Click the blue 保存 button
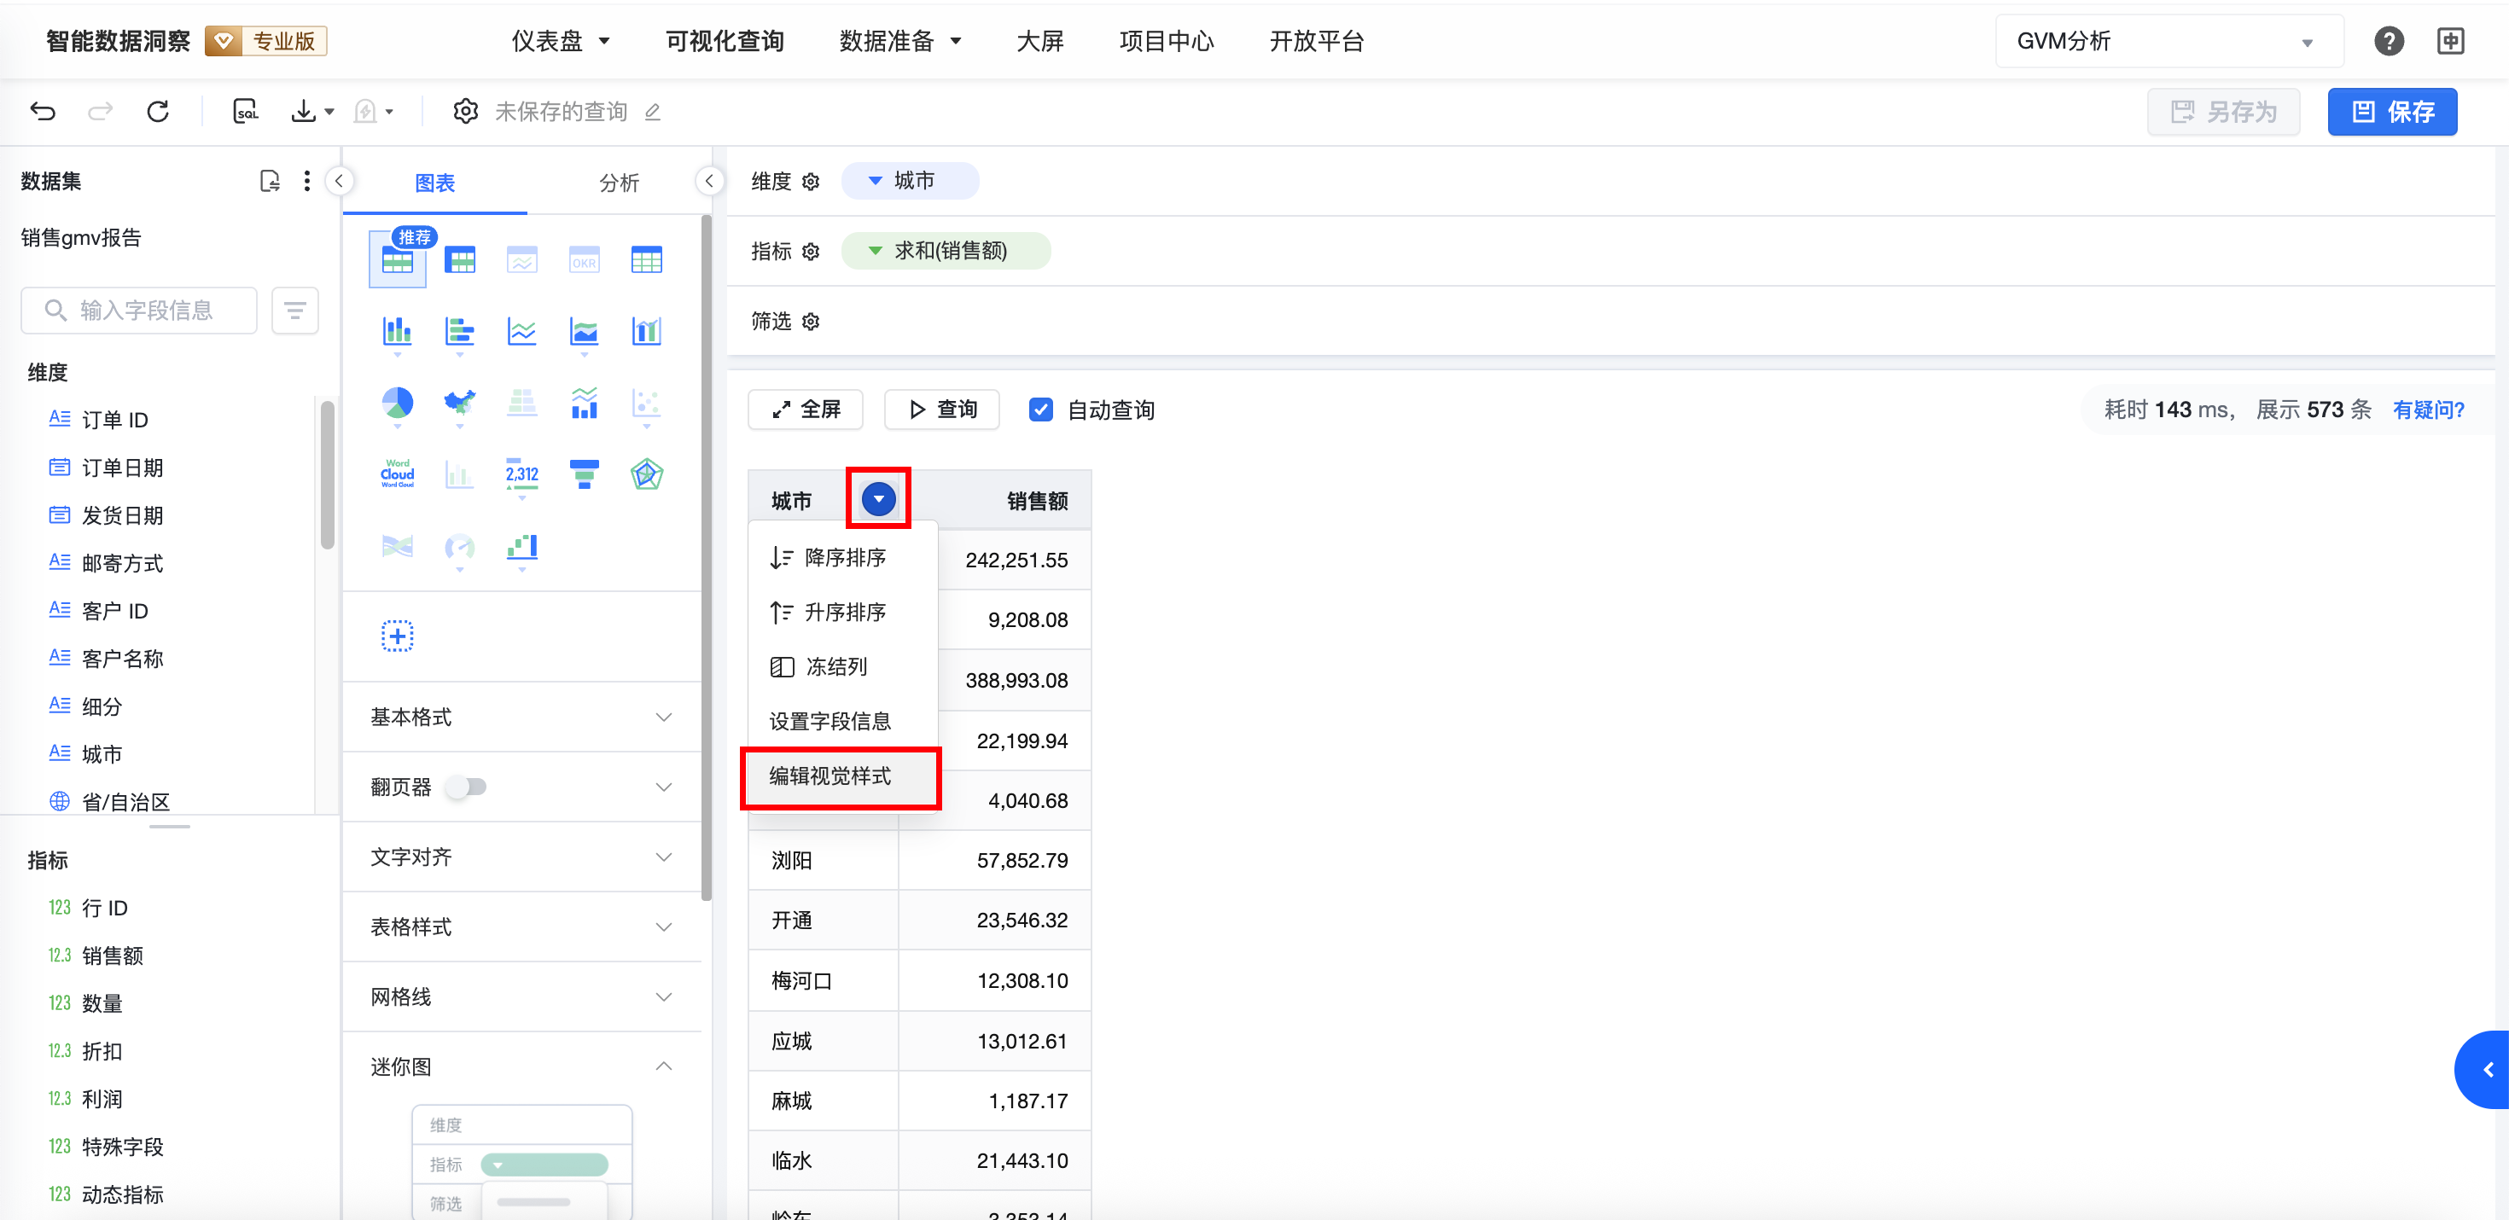This screenshot has height=1220, width=2509. [x=2392, y=111]
